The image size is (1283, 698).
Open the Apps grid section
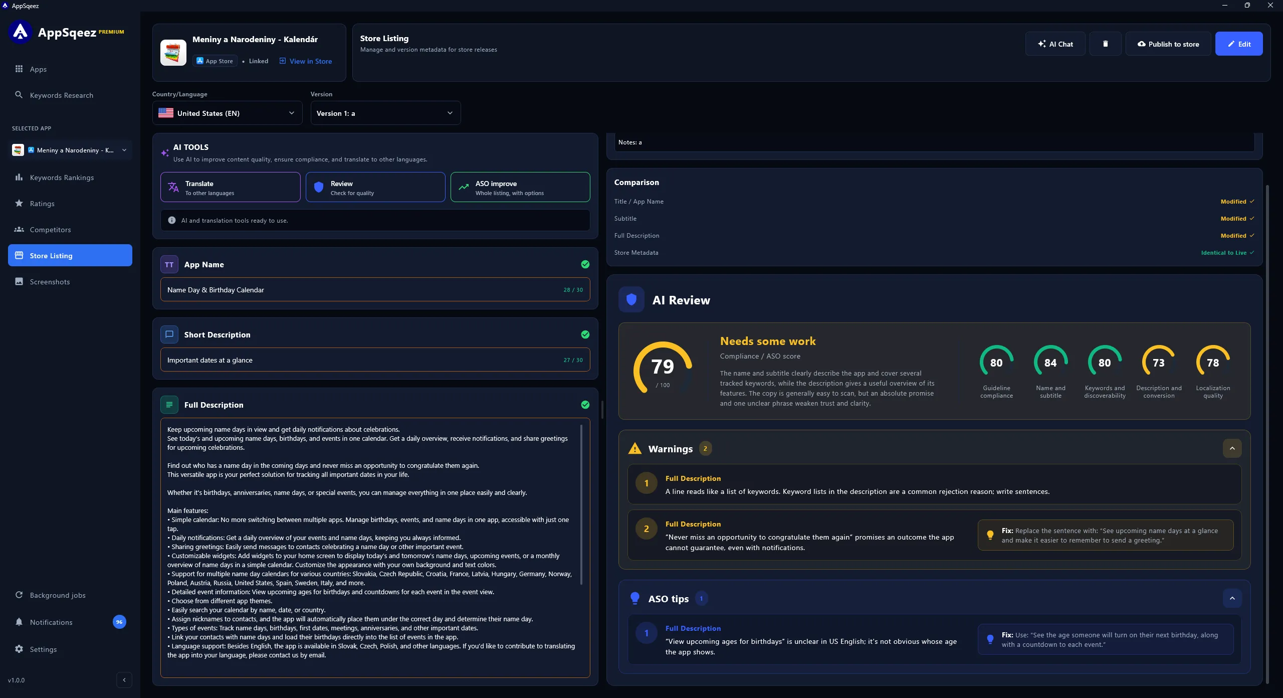point(70,69)
